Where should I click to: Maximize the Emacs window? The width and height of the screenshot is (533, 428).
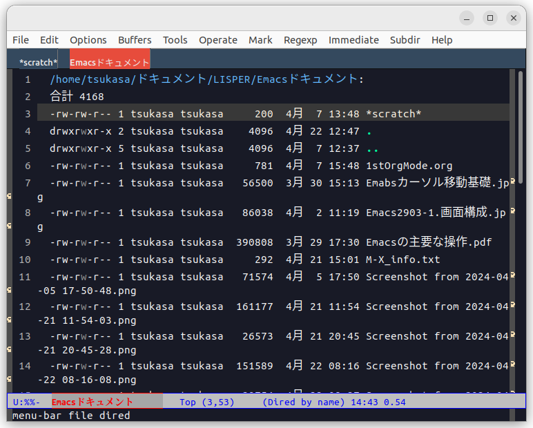click(490, 18)
